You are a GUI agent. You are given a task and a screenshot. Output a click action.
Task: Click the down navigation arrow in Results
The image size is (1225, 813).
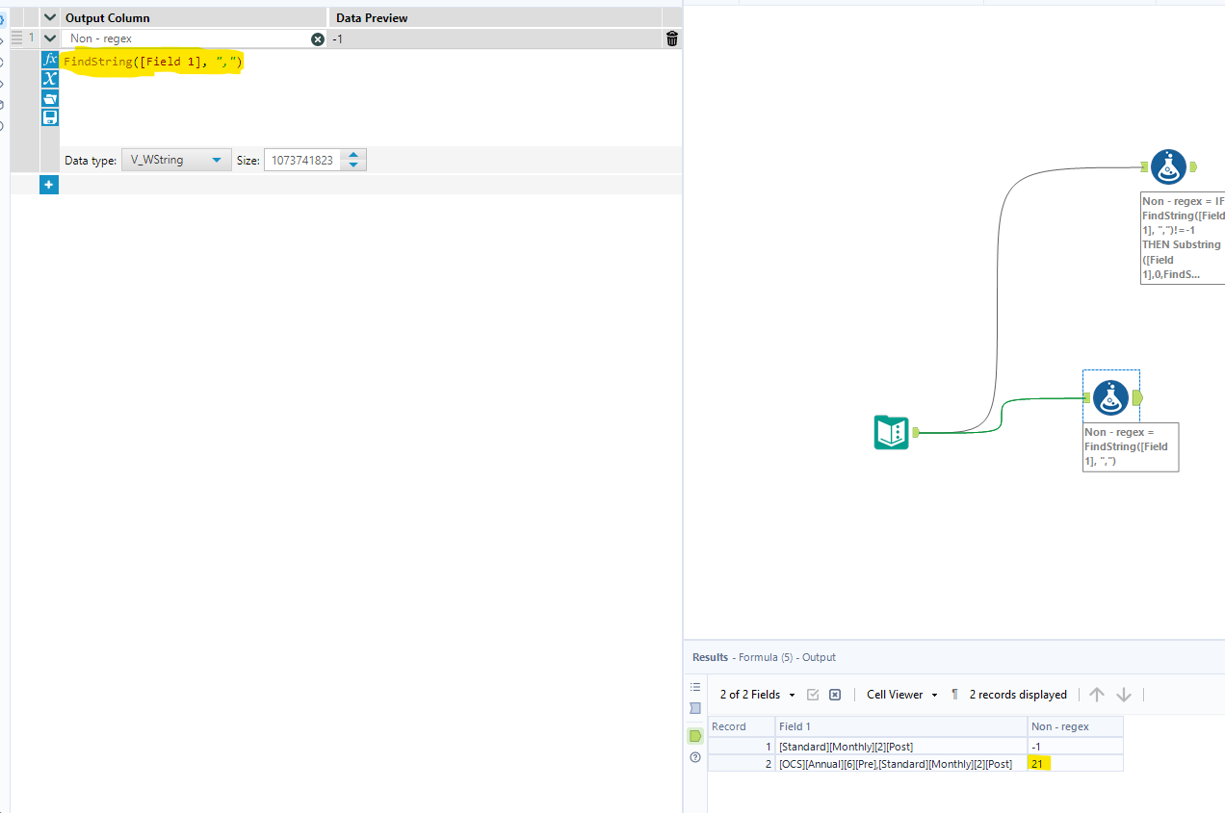1124,694
